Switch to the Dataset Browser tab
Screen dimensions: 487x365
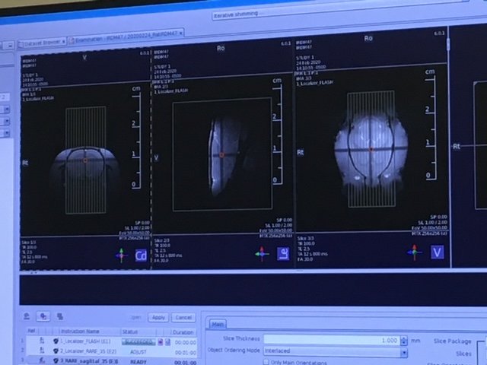(x=42, y=43)
